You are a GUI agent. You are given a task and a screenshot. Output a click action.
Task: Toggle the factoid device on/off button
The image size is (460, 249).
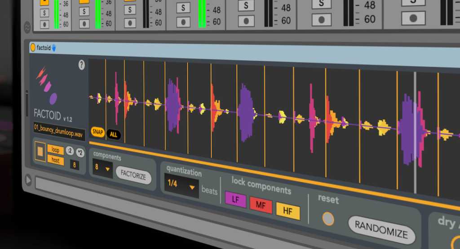pos(33,47)
